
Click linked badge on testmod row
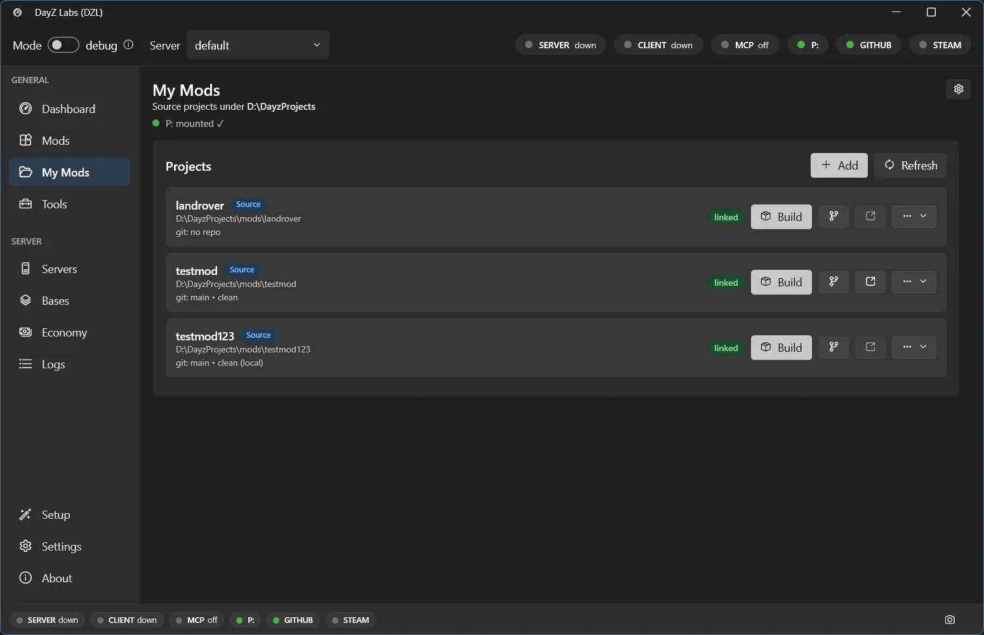tap(726, 283)
